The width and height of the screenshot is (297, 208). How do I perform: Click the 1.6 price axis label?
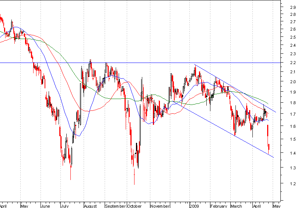pos(293,126)
